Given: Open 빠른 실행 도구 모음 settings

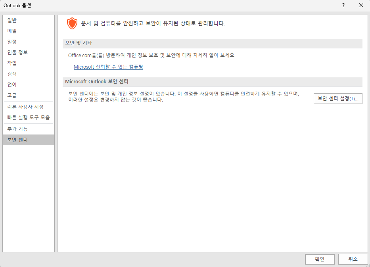Looking at the screenshot, I should pyautogui.click(x=28, y=117).
